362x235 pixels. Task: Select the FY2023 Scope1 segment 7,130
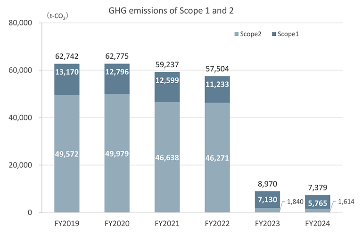coord(267,199)
